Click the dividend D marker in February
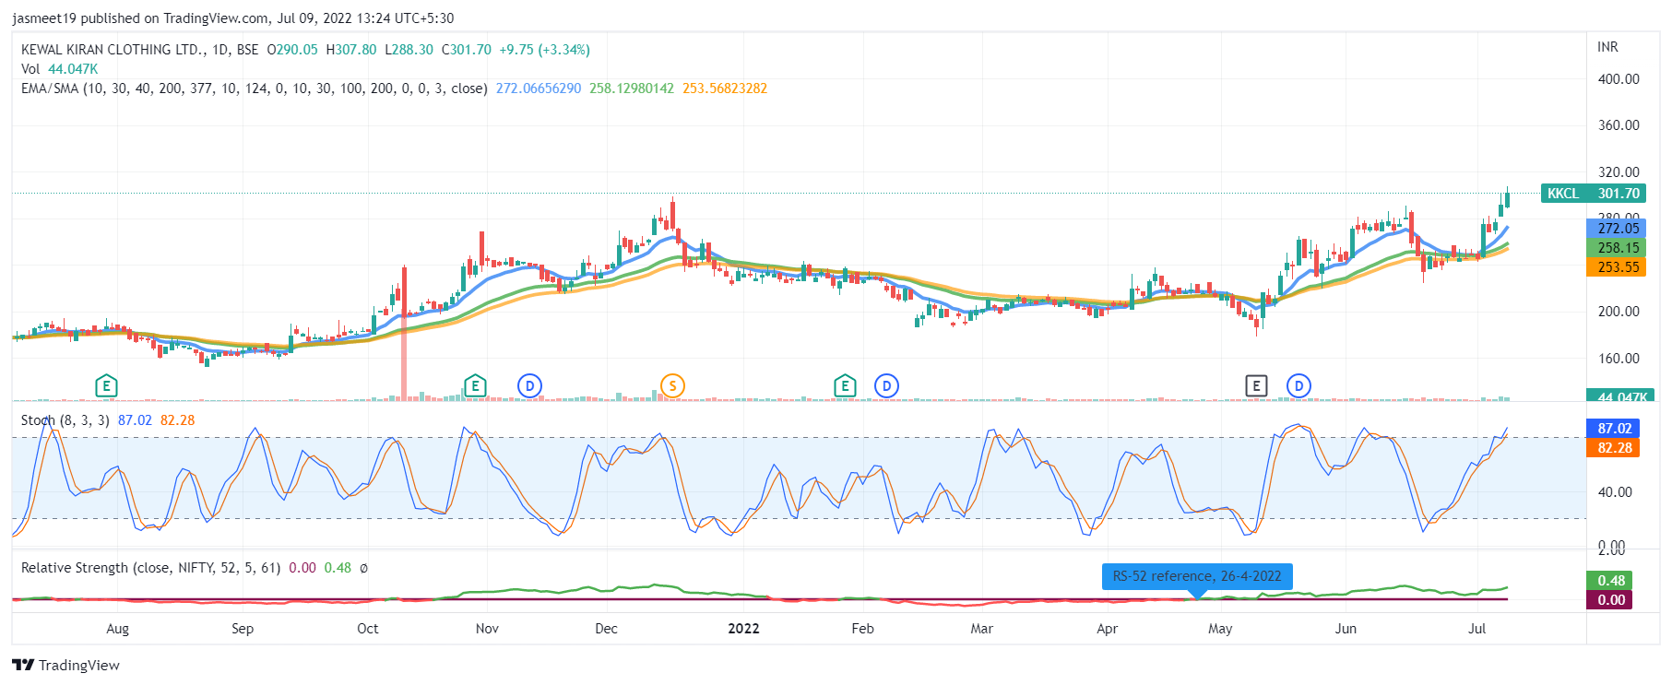1672x685 pixels. click(x=886, y=386)
